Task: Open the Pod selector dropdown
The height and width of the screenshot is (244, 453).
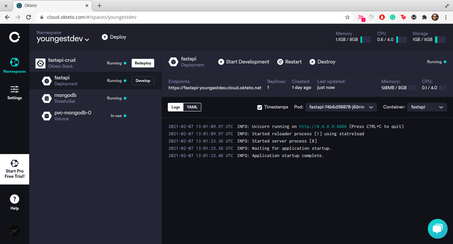Action: [341, 107]
